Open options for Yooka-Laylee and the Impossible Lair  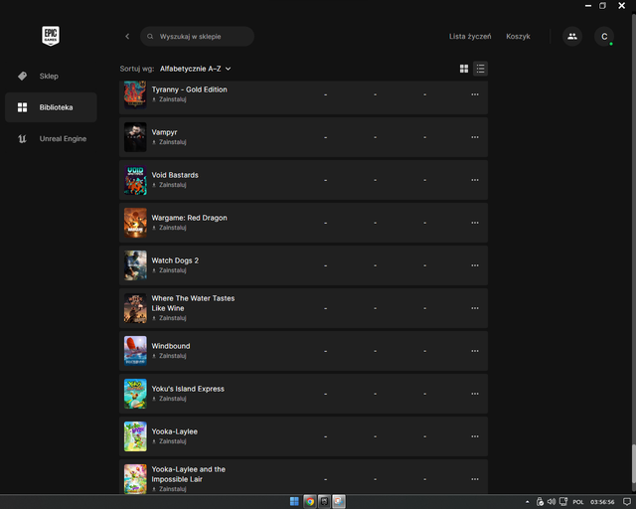[475, 479]
